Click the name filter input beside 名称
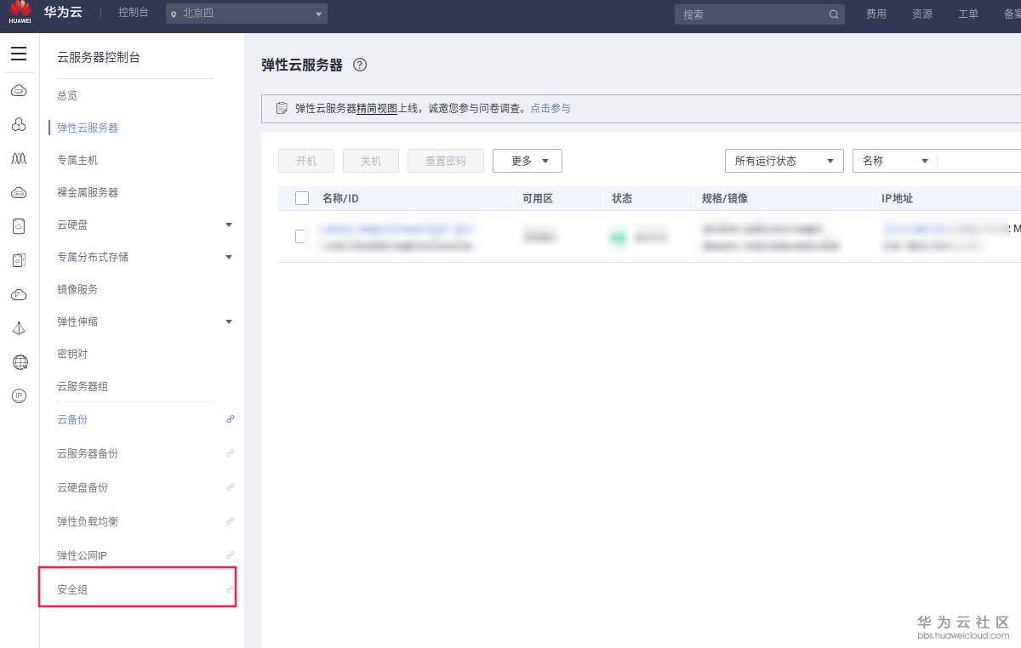 point(979,161)
